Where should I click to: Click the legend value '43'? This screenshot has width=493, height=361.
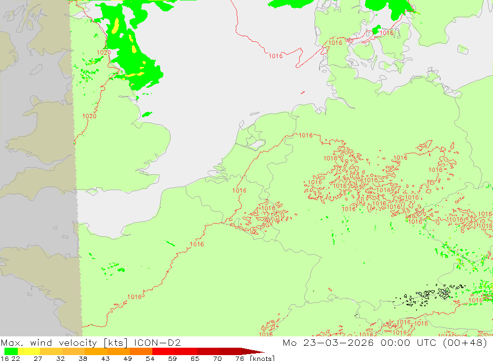click(x=106, y=359)
